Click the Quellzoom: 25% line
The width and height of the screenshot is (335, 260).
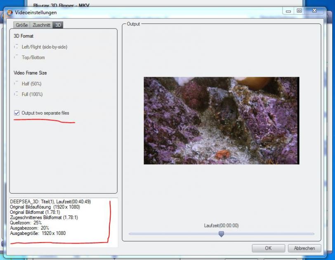click(x=26, y=222)
